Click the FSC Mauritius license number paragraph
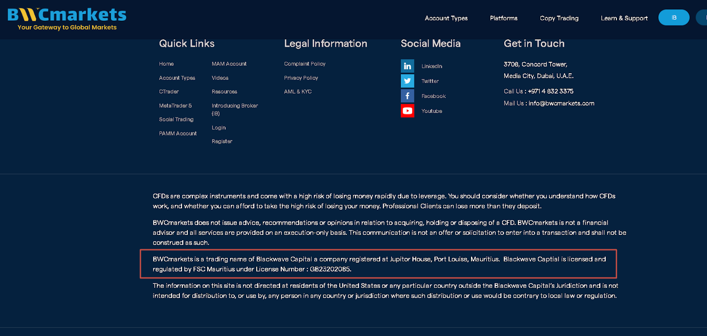 tap(379, 264)
